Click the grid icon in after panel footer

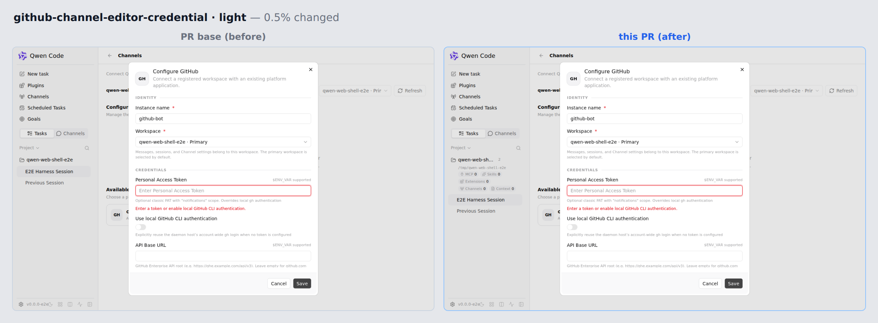[492, 304]
